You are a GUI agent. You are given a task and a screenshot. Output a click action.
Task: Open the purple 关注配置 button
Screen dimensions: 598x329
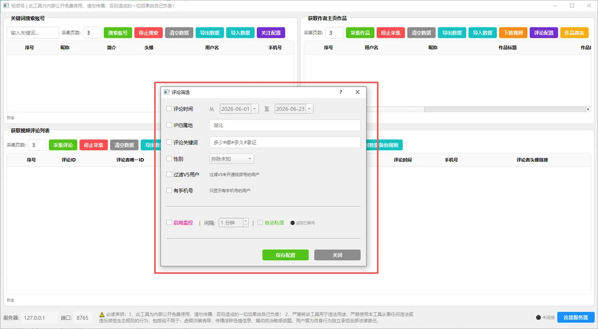tap(271, 33)
